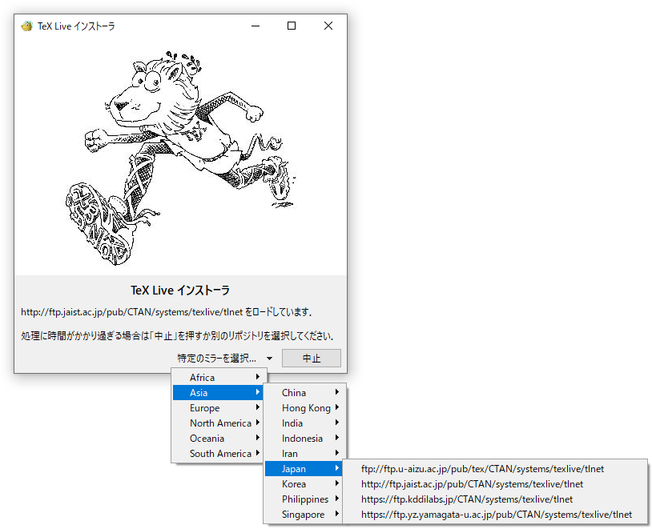The image size is (652, 529).
Task: Choose the ftp.kddilabs.jp mirror
Action: (x=495, y=499)
